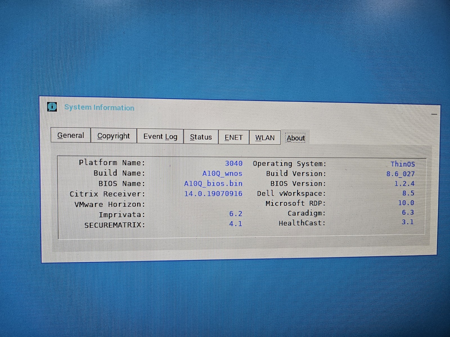
Task: Click the System Information info icon
Action: (x=52, y=107)
